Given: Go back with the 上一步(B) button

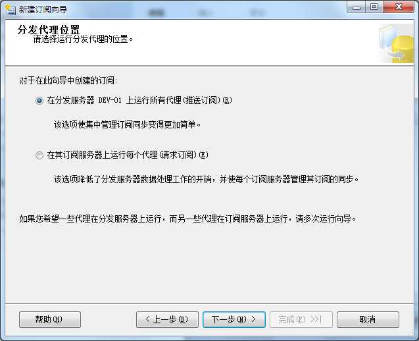Looking at the screenshot, I should (167, 319).
